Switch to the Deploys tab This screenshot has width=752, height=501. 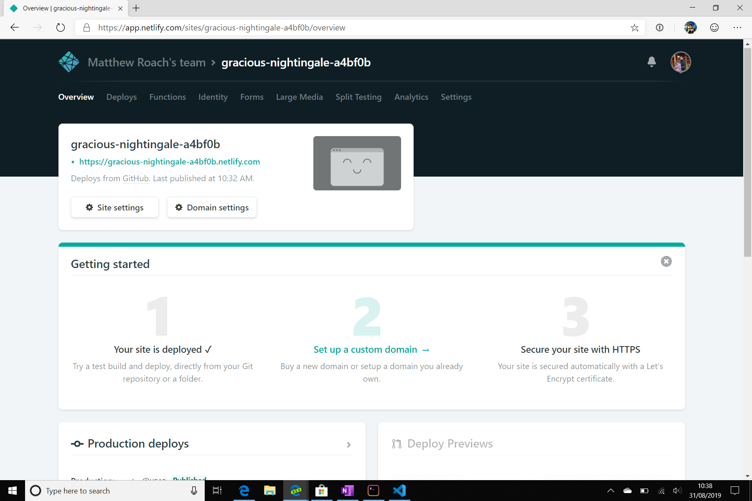(x=122, y=97)
